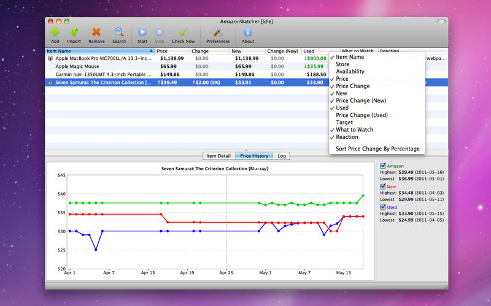This screenshot has height=306, width=491.
Task: Toggle the Price Change menu entry
Action: (377, 86)
